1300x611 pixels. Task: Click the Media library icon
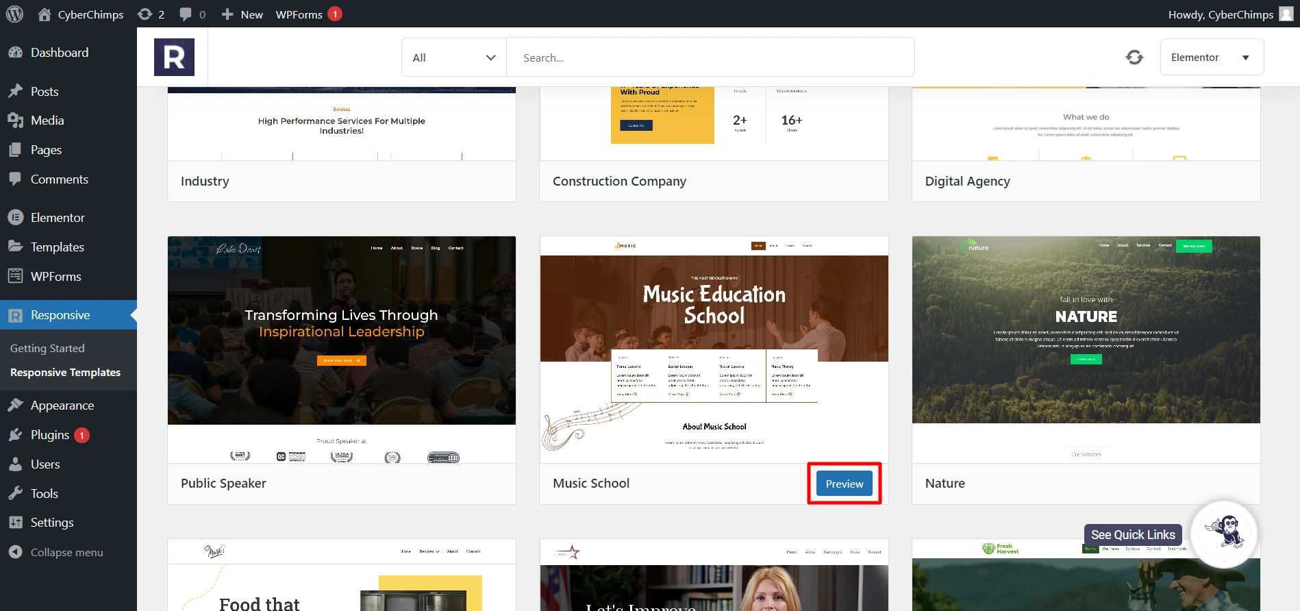point(15,121)
